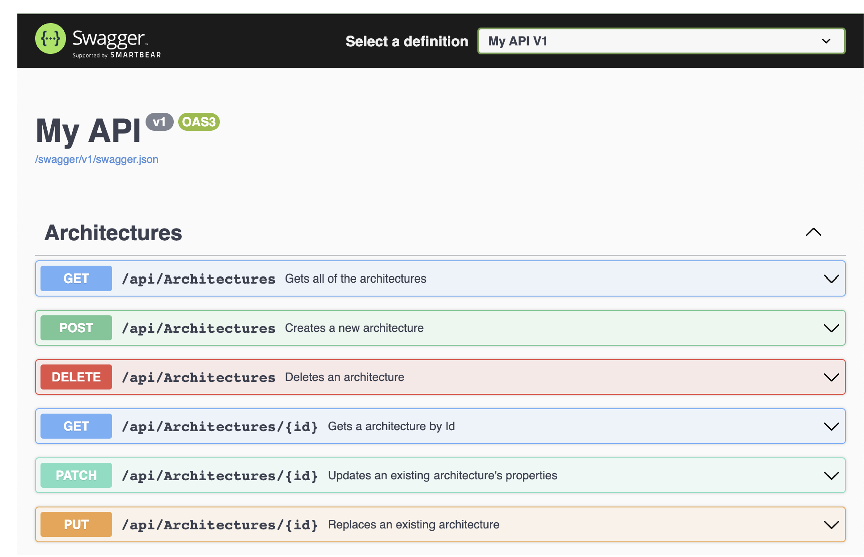Click the DELETE row /api/Architectures path text
The width and height of the screenshot is (864, 557).
pyautogui.click(x=198, y=377)
